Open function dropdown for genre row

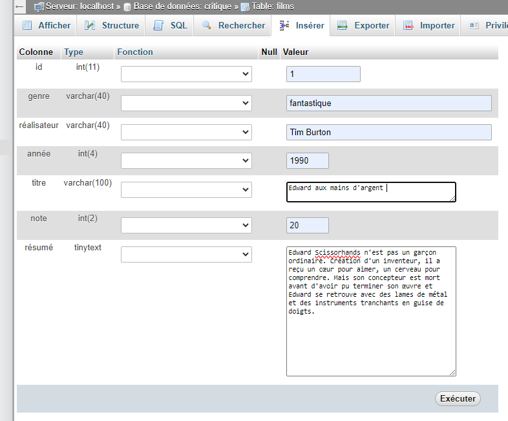click(x=186, y=103)
